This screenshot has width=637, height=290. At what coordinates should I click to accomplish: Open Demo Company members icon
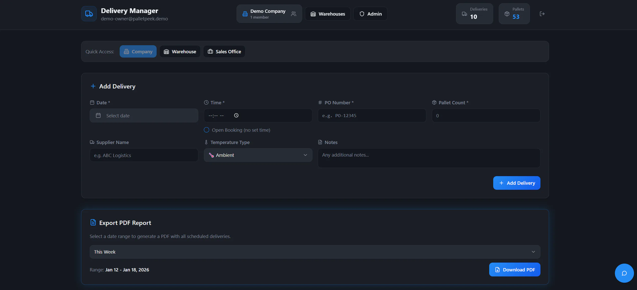pos(293,14)
